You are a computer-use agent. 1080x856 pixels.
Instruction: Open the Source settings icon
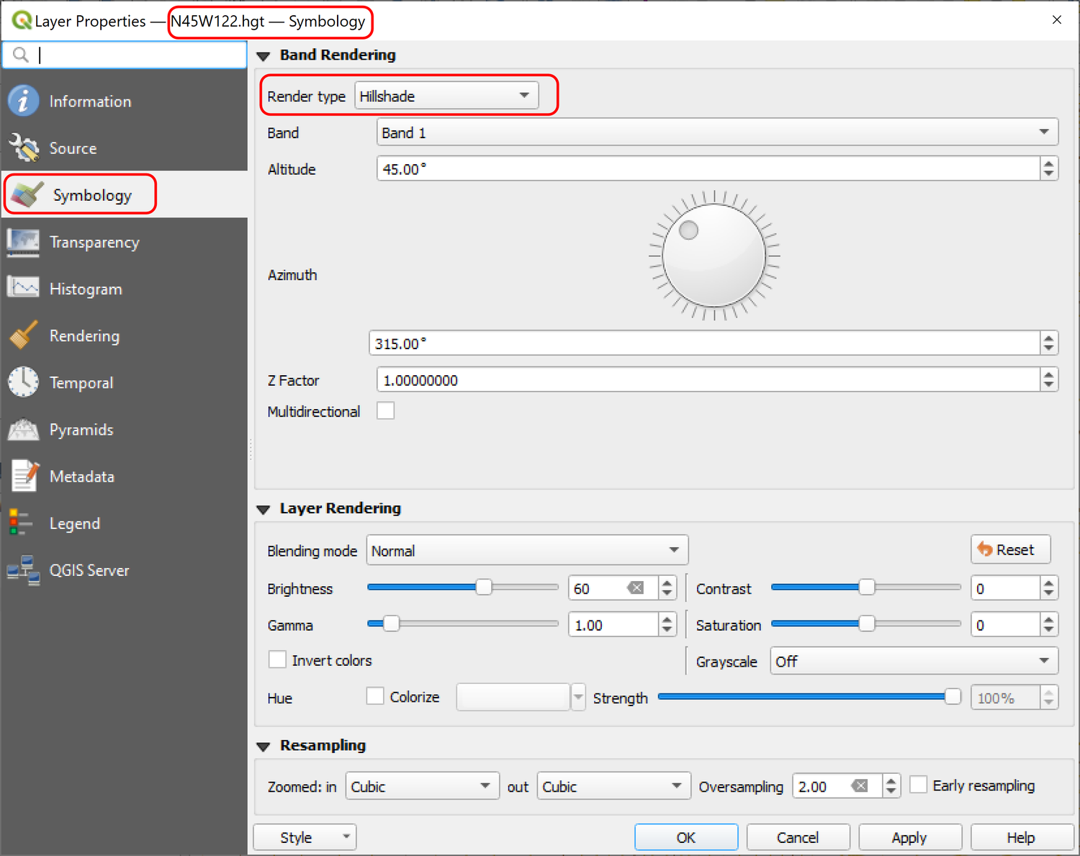(x=23, y=148)
